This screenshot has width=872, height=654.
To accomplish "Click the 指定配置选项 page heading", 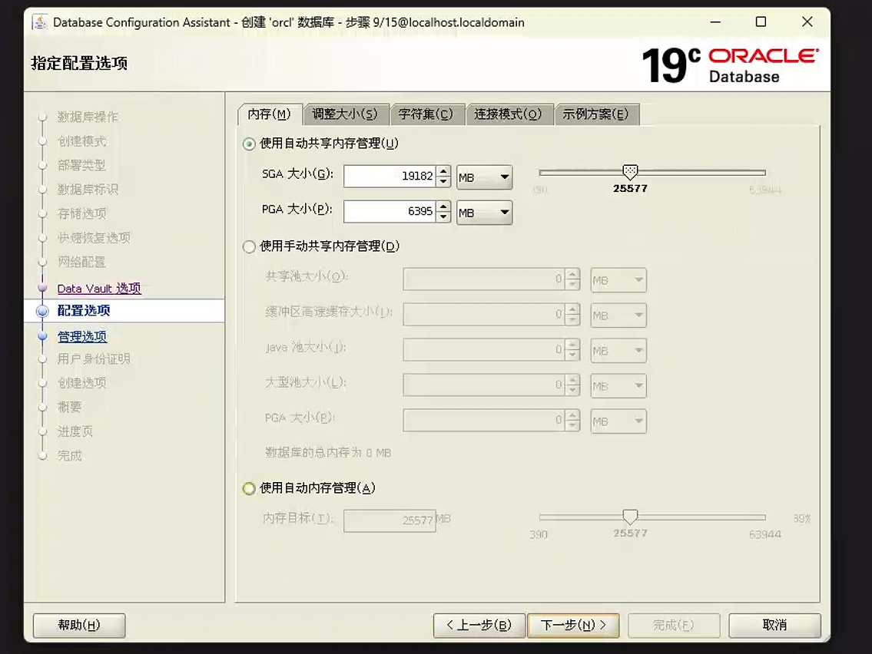I will pyautogui.click(x=79, y=64).
